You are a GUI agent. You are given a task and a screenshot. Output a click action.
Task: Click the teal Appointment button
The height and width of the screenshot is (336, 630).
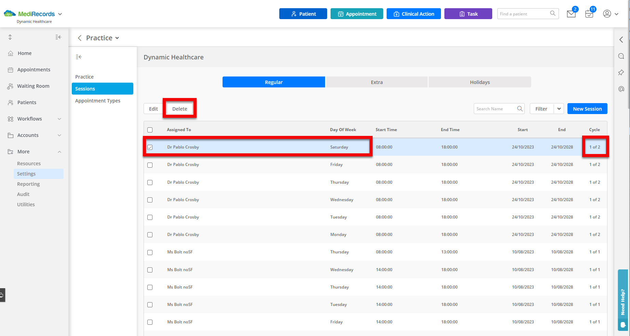click(357, 14)
